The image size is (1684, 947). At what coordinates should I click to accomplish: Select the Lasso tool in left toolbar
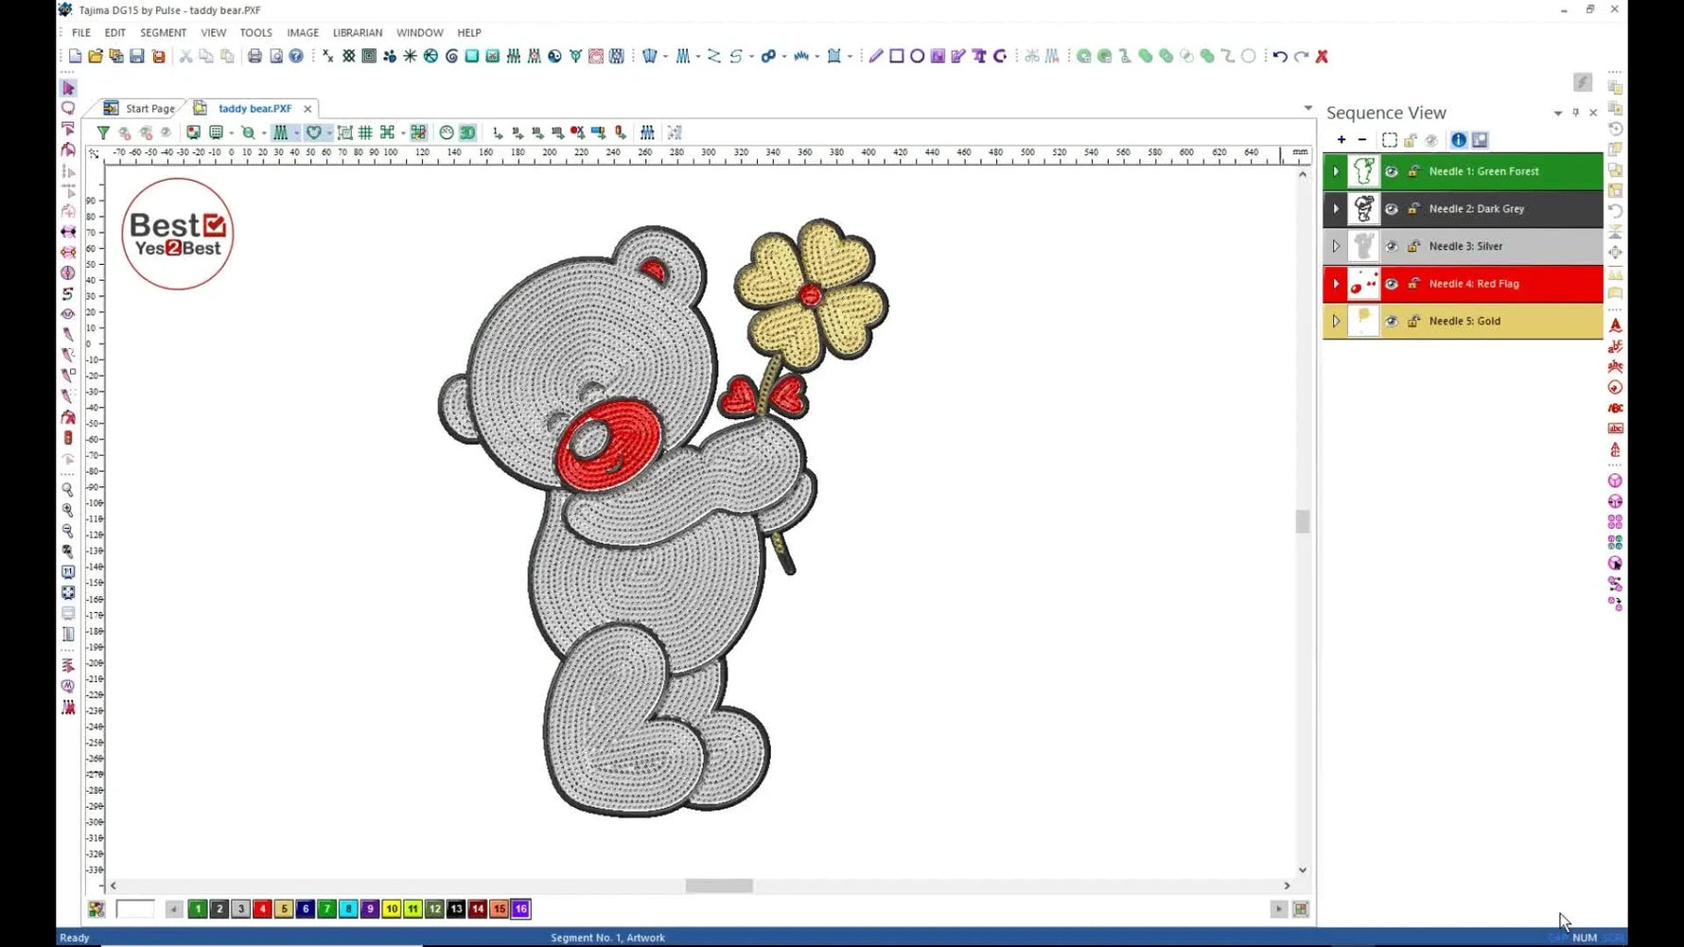[68, 108]
